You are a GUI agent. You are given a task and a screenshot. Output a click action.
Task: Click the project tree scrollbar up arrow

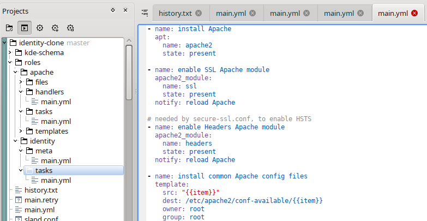pos(129,40)
